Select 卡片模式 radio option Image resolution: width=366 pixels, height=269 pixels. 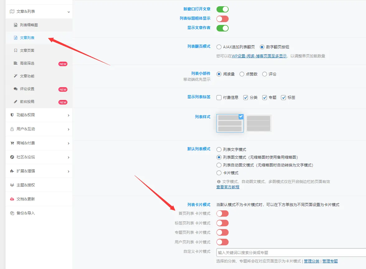click(219, 173)
